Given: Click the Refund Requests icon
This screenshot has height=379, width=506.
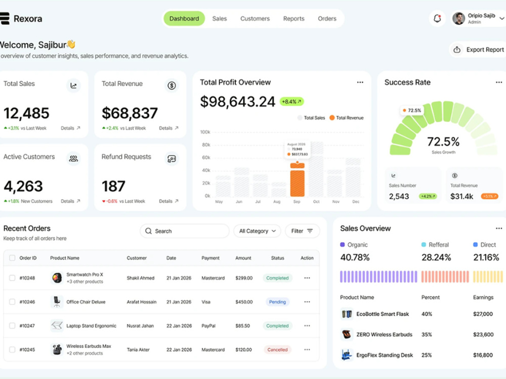Looking at the screenshot, I should point(172,159).
